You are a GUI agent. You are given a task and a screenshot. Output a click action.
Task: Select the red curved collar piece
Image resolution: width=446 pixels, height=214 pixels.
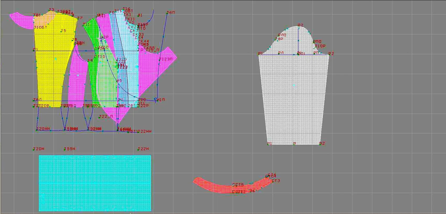tap(233, 185)
